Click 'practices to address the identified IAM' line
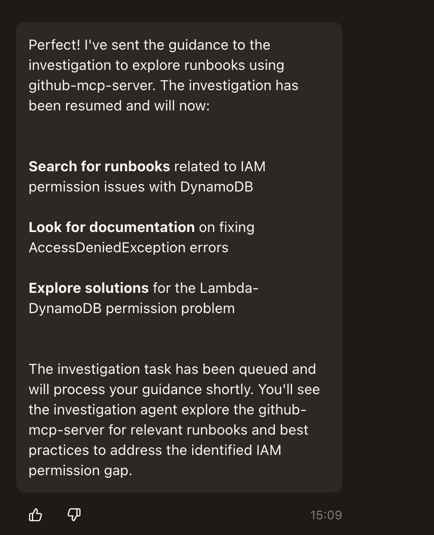This screenshot has height=535, width=434. pyautogui.click(x=155, y=450)
